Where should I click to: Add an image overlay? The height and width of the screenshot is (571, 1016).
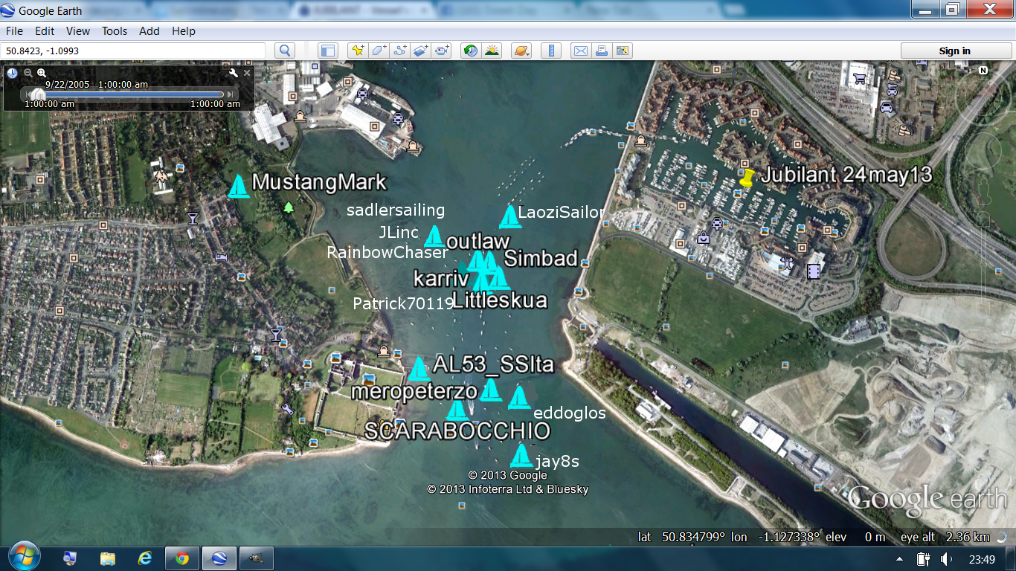click(421, 51)
